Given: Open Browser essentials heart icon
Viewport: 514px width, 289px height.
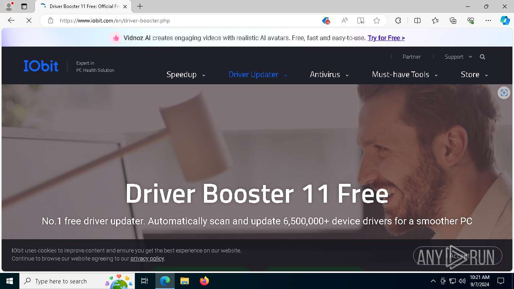Looking at the screenshot, I should 471,20.
